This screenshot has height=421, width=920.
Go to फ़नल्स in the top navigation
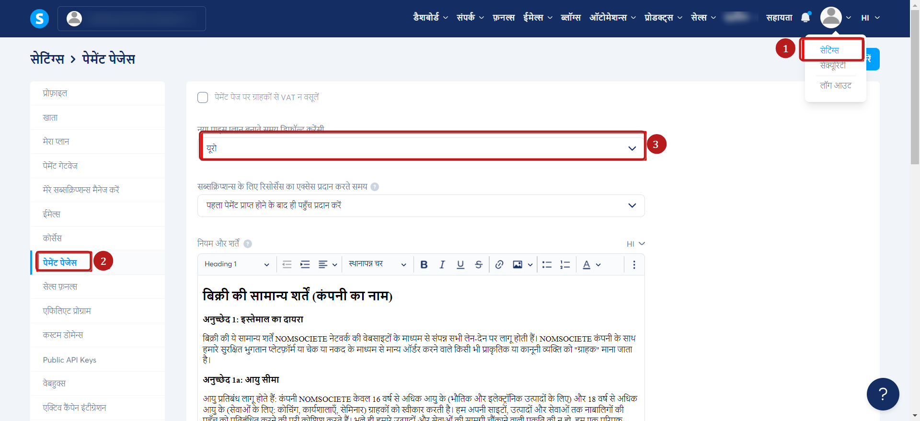click(504, 17)
